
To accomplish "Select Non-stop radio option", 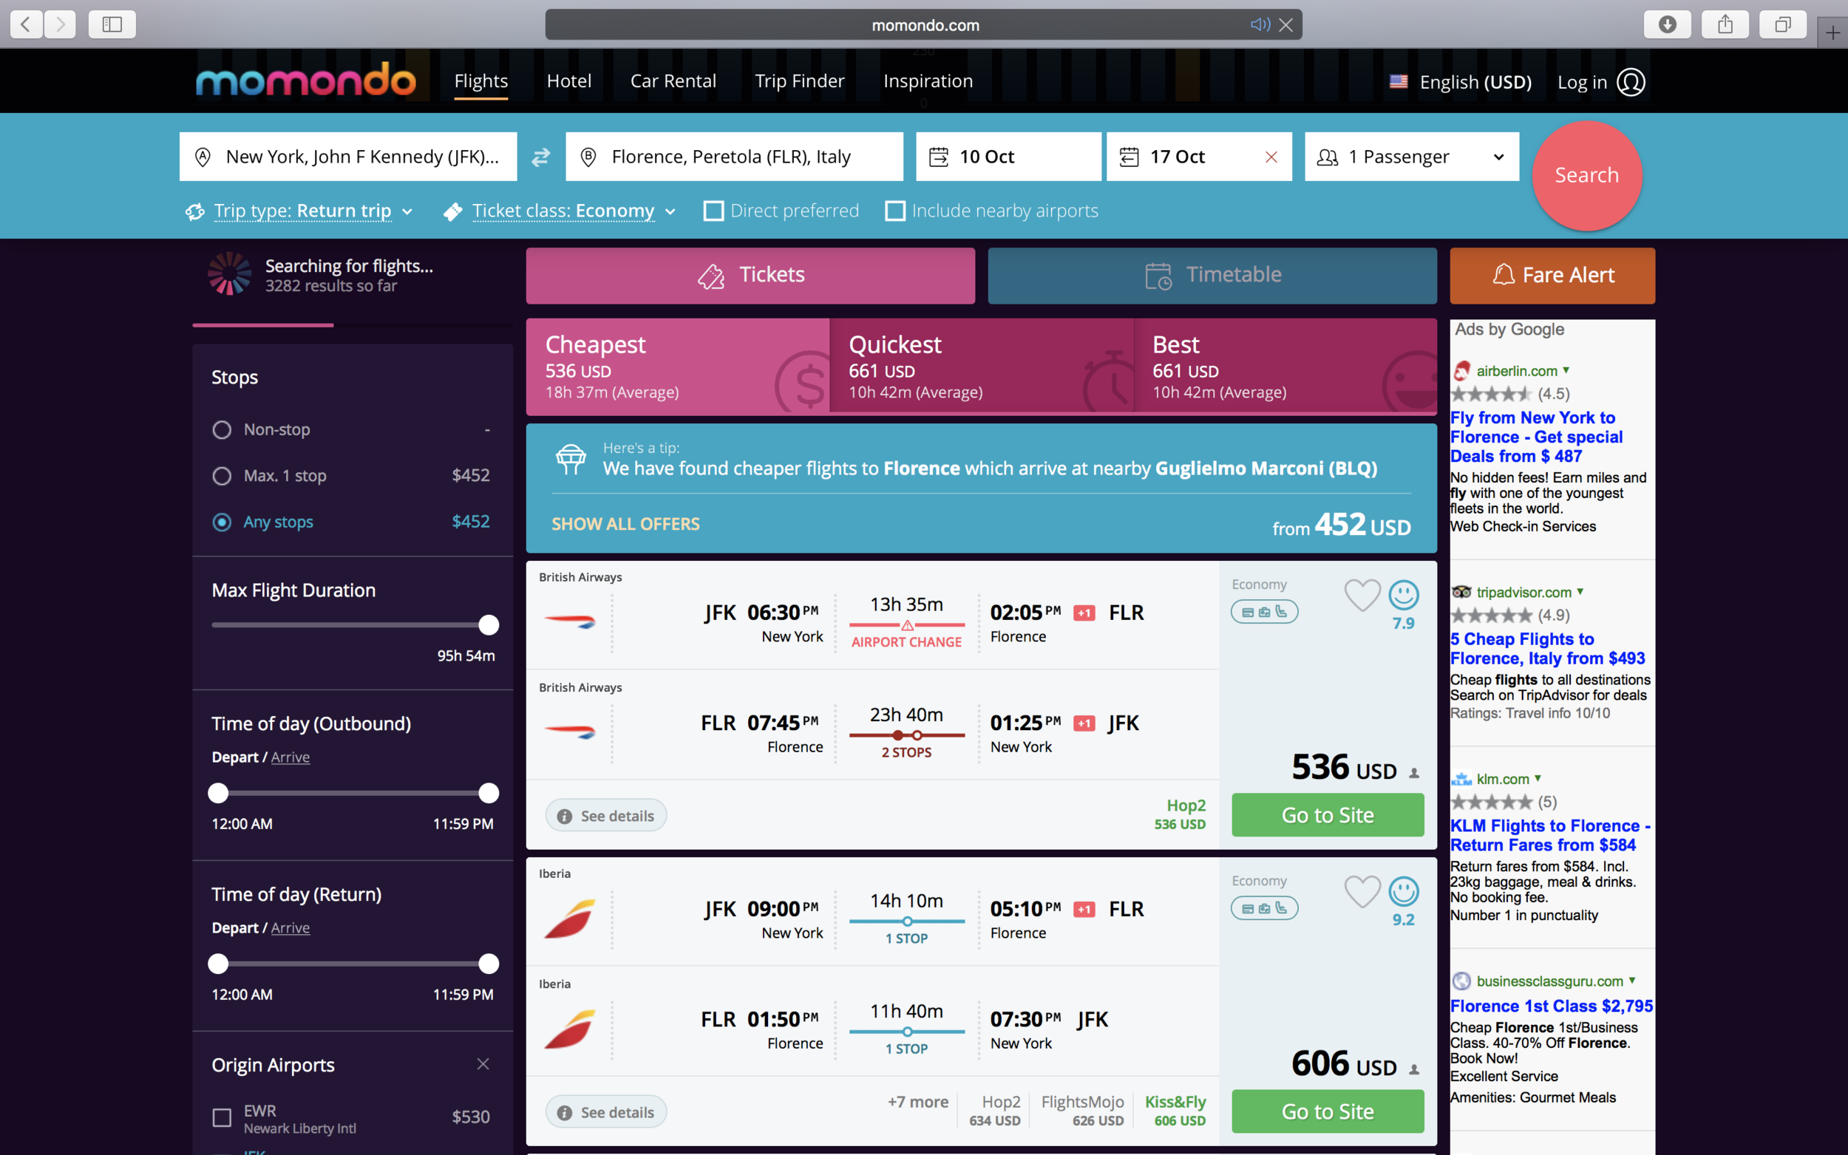I will click(222, 430).
